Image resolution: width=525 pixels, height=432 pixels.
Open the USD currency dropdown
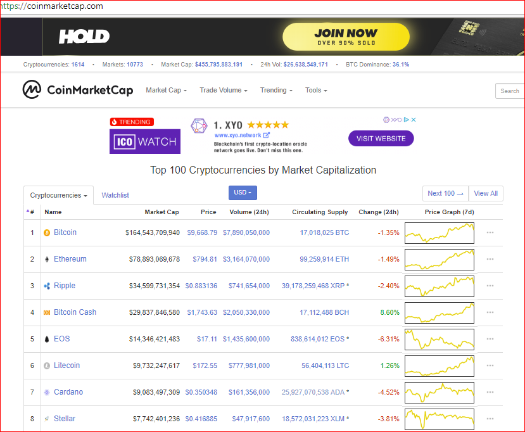[243, 193]
